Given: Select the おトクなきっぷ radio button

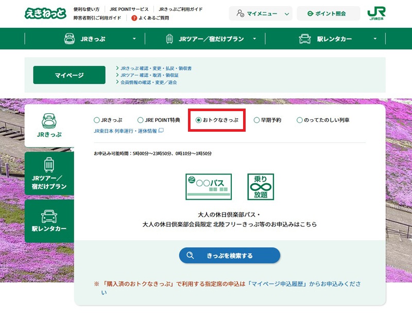Looking at the screenshot, I should click(198, 120).
